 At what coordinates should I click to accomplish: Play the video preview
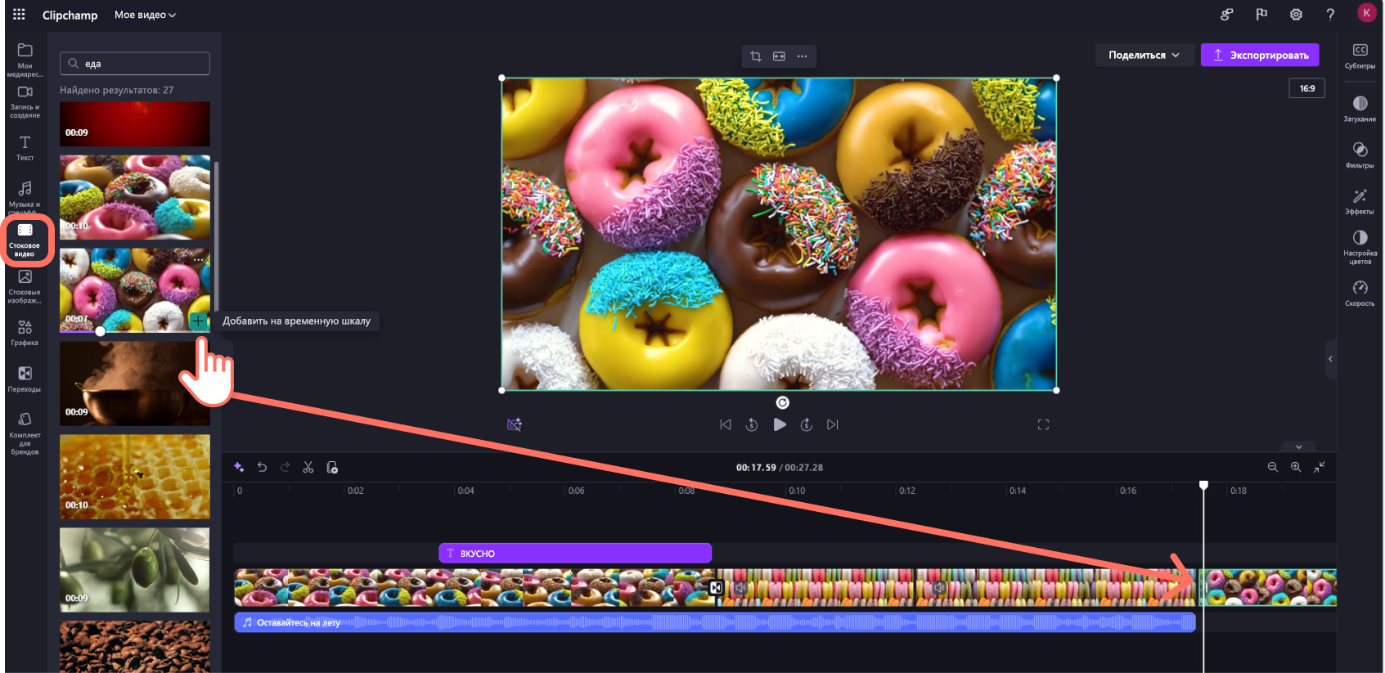point(780,424)
